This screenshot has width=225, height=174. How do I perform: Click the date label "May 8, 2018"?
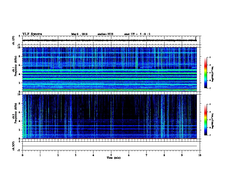point(79,34)
